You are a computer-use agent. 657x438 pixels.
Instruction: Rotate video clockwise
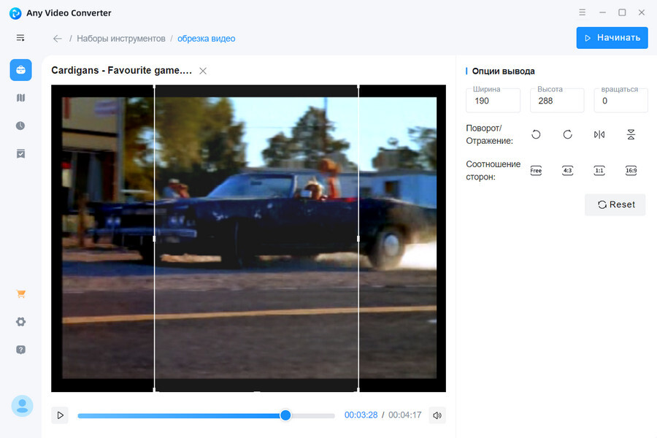pyautogui.click(x=567, y=134)
